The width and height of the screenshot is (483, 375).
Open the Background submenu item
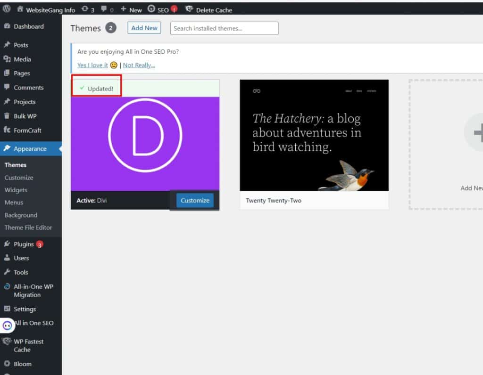(x=21, y=215)
